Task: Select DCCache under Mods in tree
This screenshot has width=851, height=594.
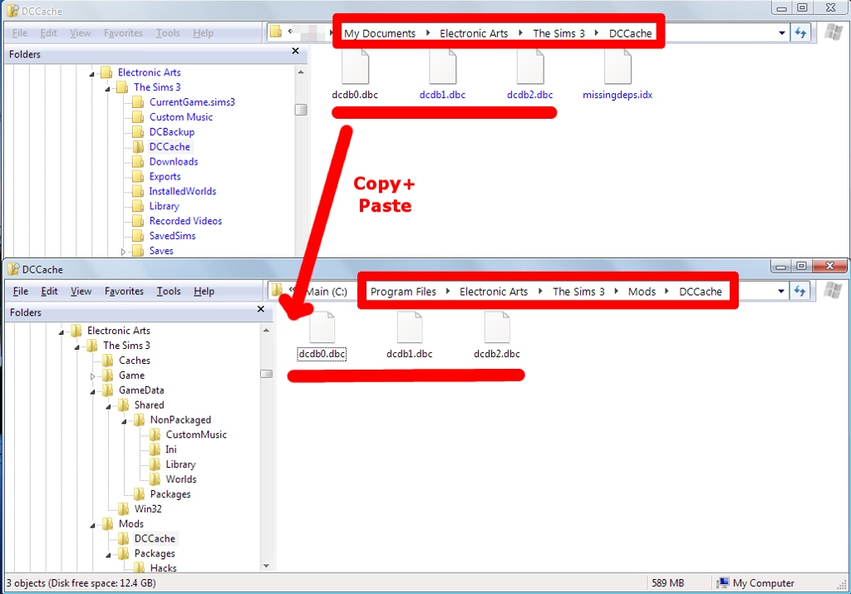Action: pyautogui.click(x=155, y=538)
